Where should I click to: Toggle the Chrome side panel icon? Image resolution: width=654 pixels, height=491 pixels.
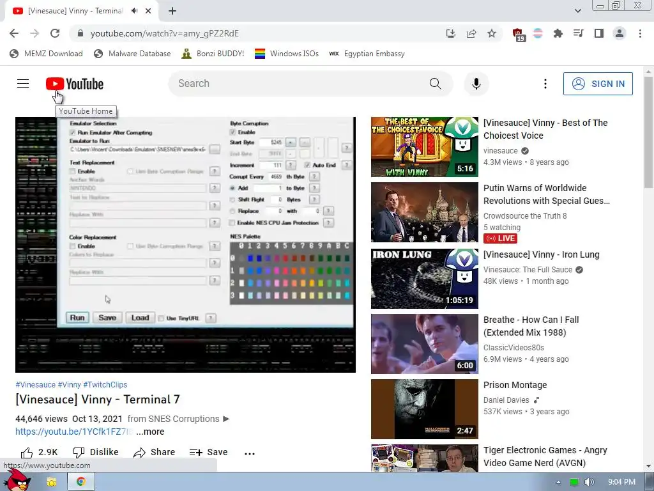click(x=599, y=33)
